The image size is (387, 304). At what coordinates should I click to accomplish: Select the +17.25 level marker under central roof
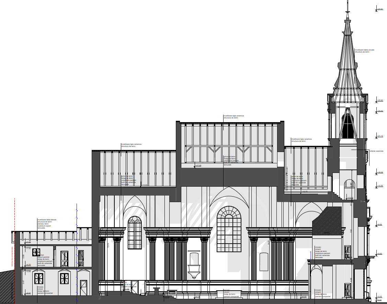198,166
